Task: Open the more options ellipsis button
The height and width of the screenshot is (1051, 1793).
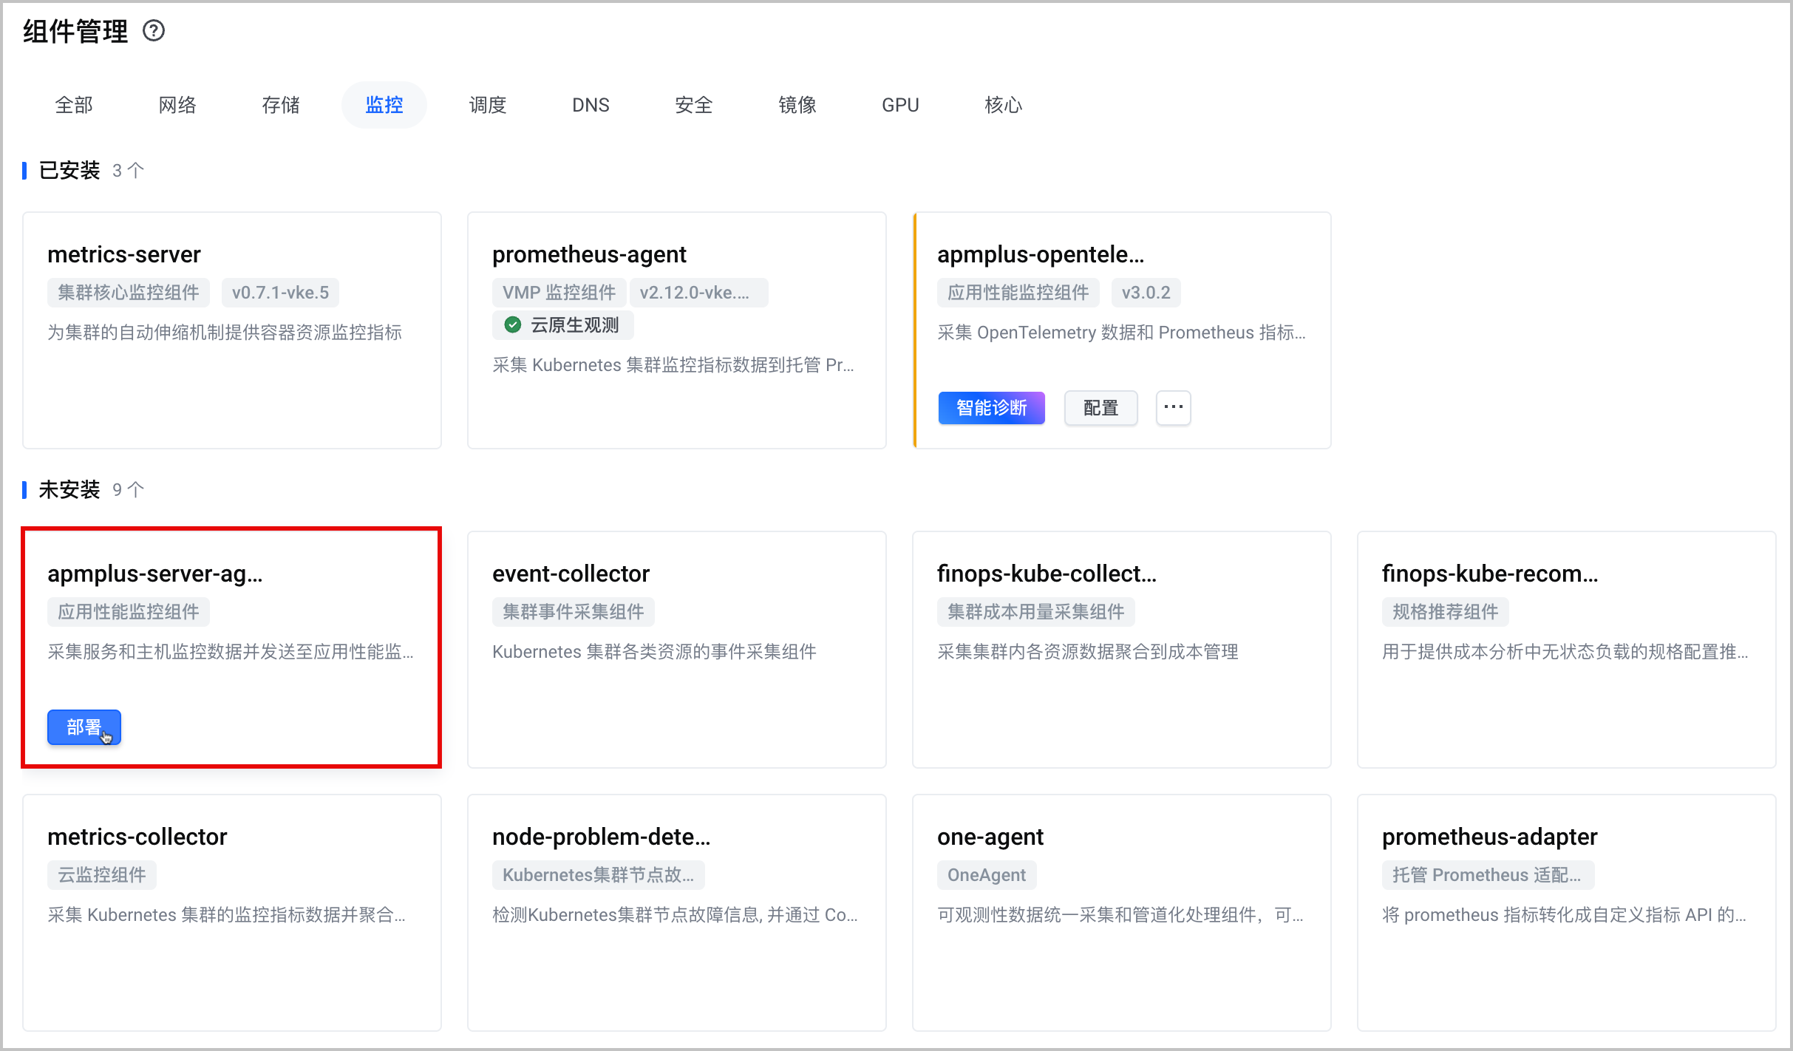Action: coord(1174,407)
